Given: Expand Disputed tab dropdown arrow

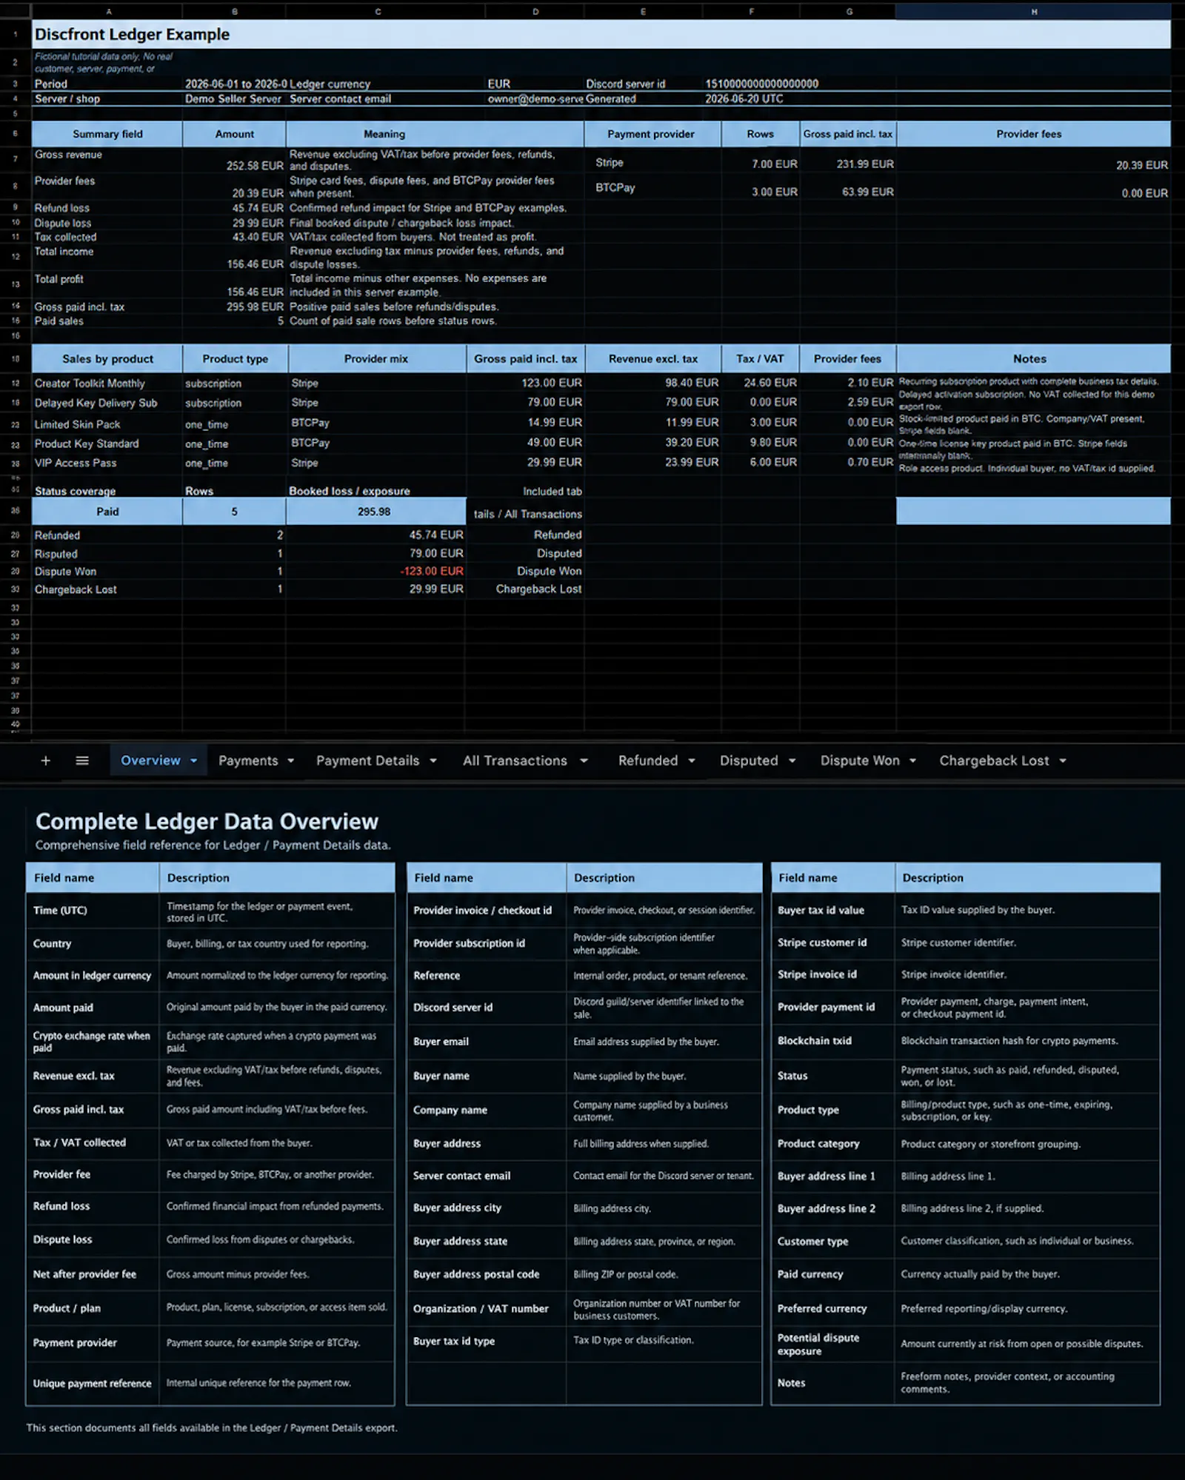Looking at the screenshot, I should [x=792, y=761].
